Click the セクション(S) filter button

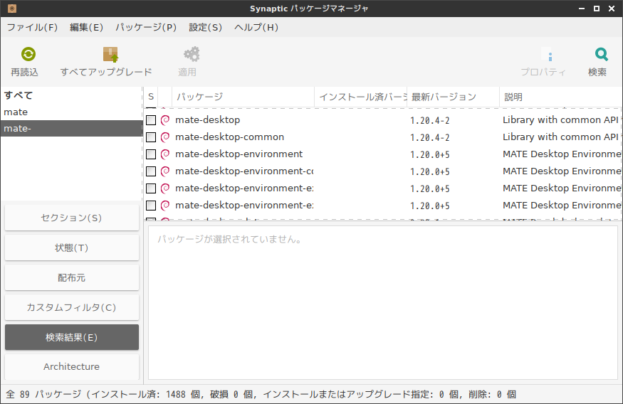click(x=72, y=218)
